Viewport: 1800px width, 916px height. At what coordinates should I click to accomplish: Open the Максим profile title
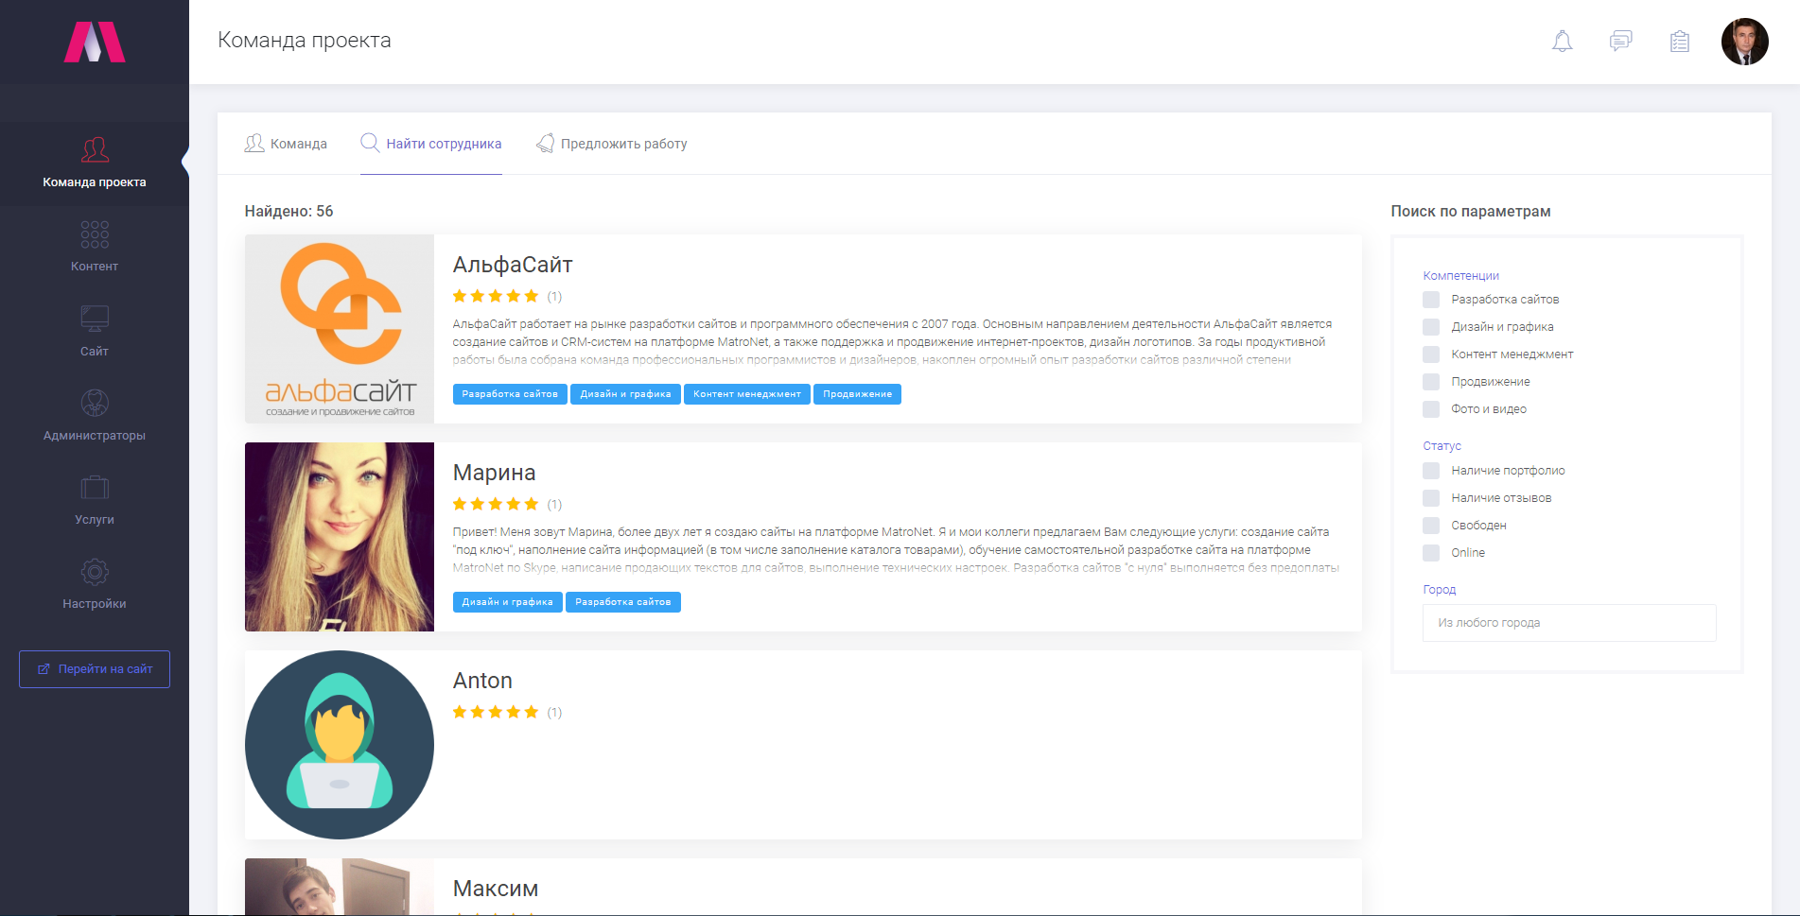(x=496, y=889)
